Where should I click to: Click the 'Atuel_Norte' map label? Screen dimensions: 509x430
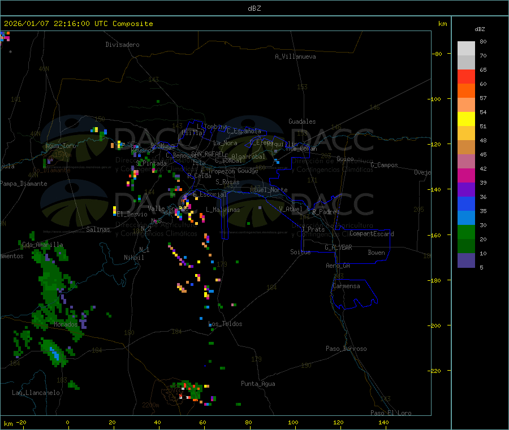tap(269, 190)
